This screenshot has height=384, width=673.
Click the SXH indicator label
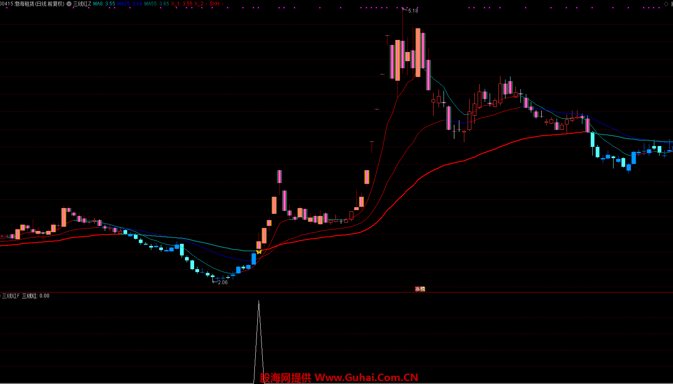click(x=216, y=4)
